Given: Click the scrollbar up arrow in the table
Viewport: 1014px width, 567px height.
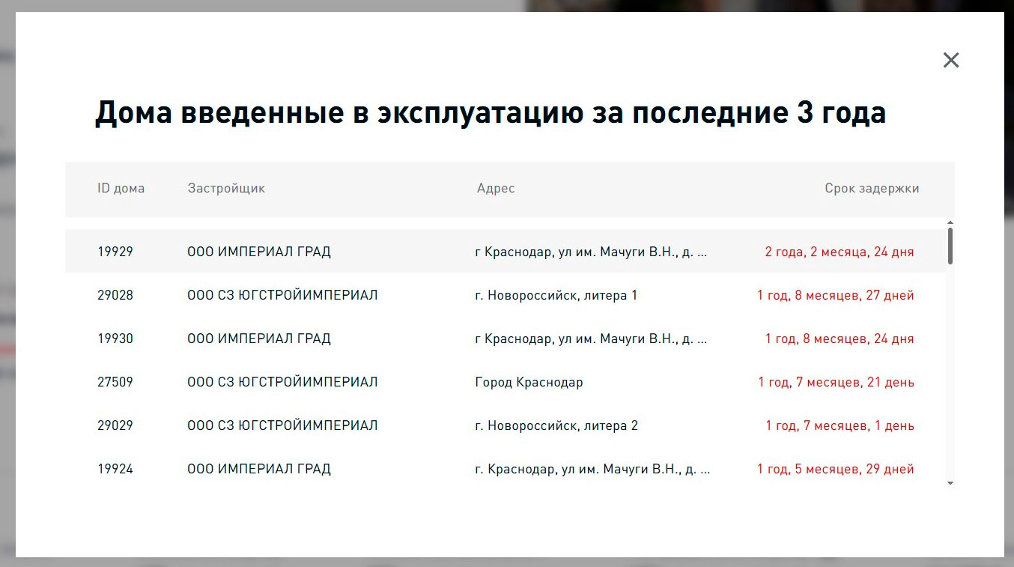Looking at the screenshot, I should click(x=950, y=223).
